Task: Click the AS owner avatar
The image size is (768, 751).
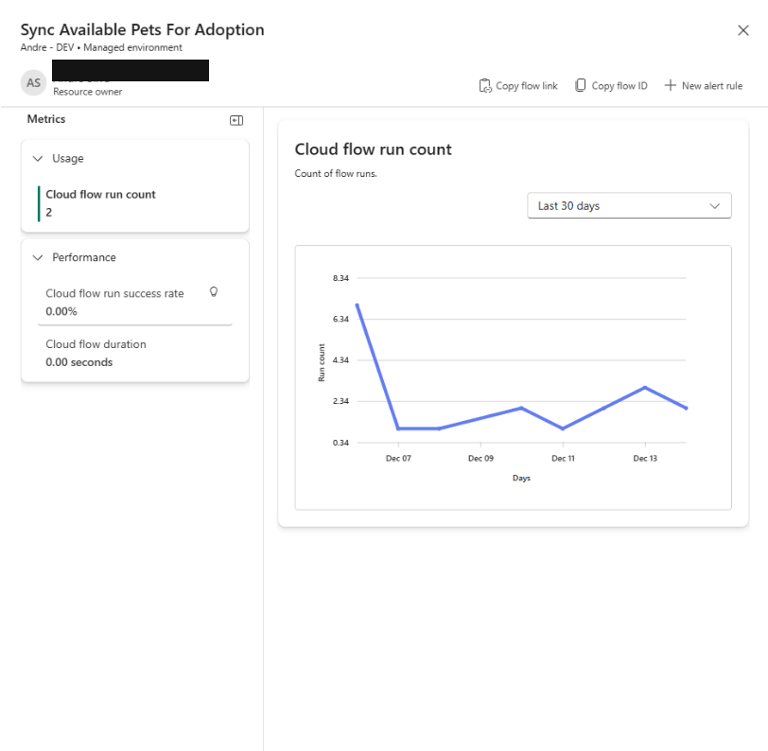Action: (33, 83)
